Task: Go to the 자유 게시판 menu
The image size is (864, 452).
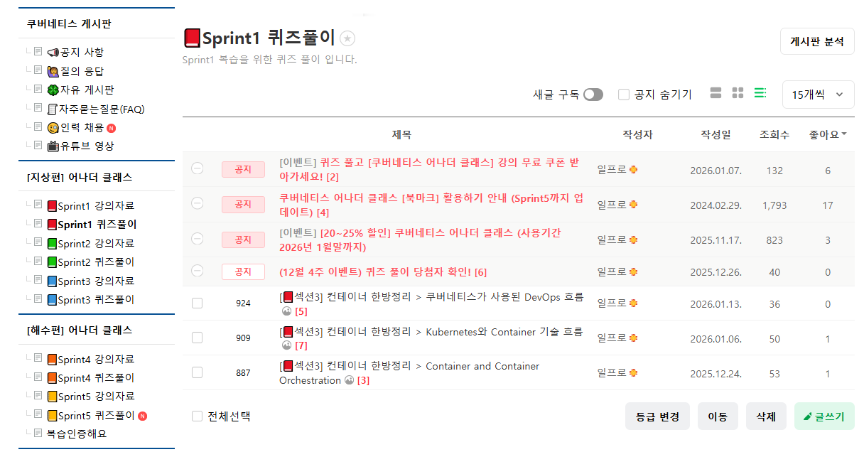Action: click(87, 90)
